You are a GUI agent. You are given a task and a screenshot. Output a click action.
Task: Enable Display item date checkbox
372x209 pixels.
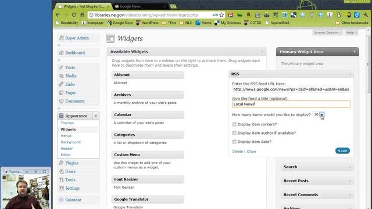click(x=234, y=142)
